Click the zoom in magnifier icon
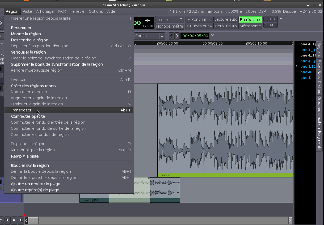The width and height of the screenshot is (324, 225). (14, 220)
